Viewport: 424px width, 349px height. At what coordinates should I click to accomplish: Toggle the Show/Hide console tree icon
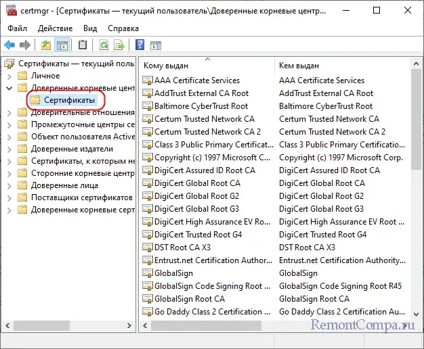[x=62, y=45]
